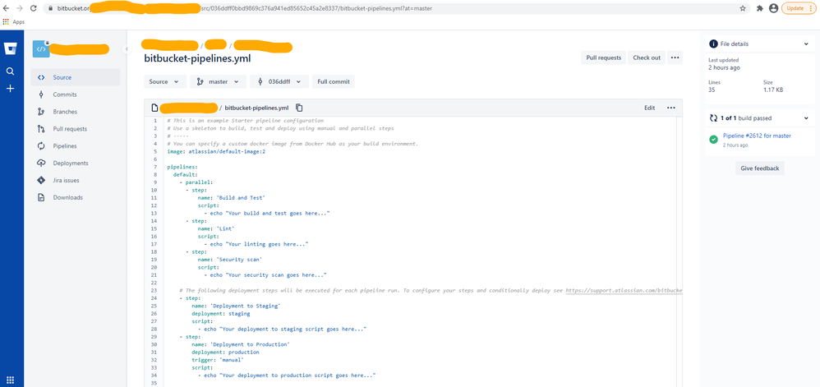Screen dimensions: 820x387
Task: Open Pipelines in the repository navigation
Action: pos(76,146)
